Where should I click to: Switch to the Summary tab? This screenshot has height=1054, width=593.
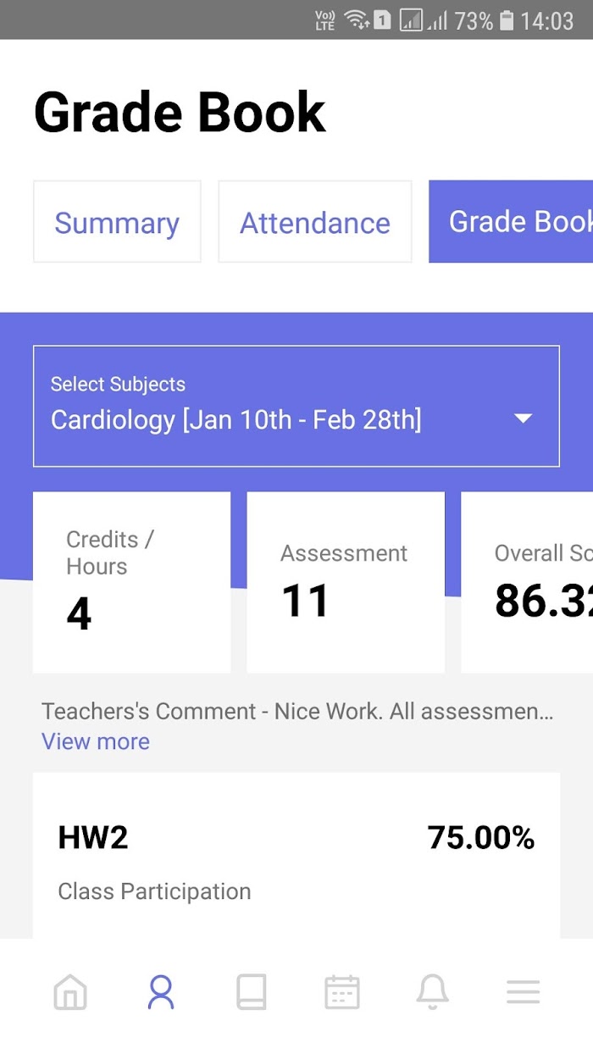pos(117,222)
